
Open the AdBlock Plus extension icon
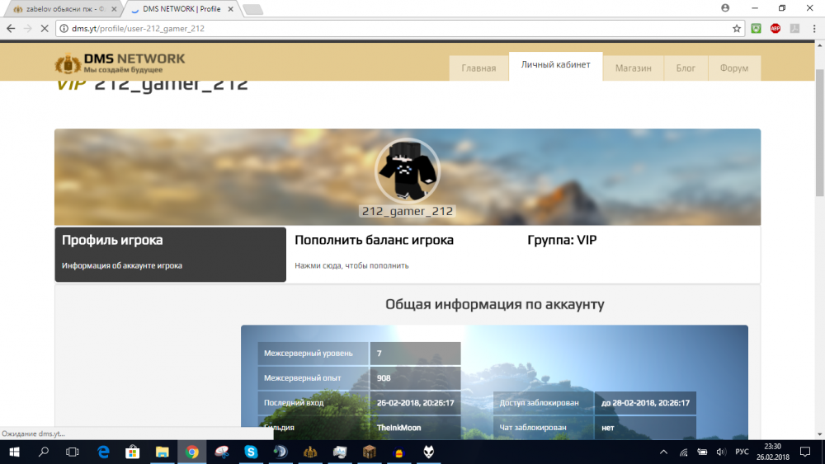(x=775, y=28)
